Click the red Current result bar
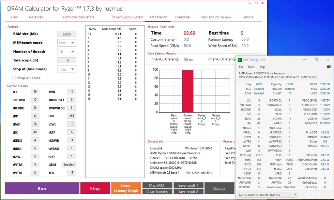Viewport: 334px width, 200px height. (x=188, y=91)
